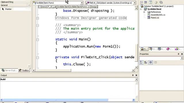
Task: Click View Designer icon in Solution Explorer toolbar
Action: point(145,2)
